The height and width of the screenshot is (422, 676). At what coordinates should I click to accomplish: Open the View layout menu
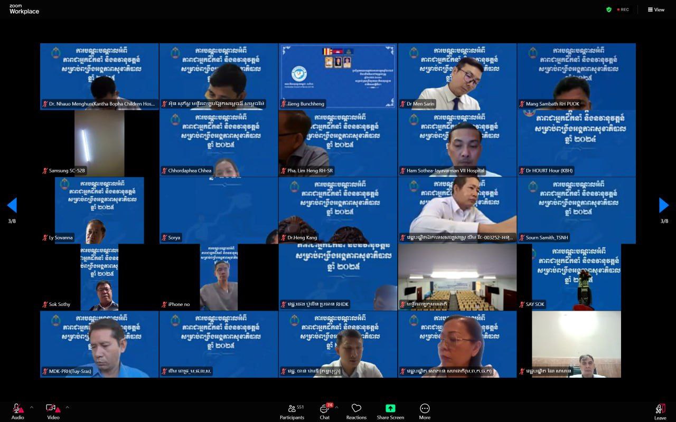[656, 9]
